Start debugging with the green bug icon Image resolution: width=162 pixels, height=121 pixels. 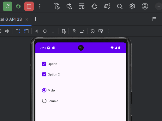pyautogui.click(x=18, y=6)
